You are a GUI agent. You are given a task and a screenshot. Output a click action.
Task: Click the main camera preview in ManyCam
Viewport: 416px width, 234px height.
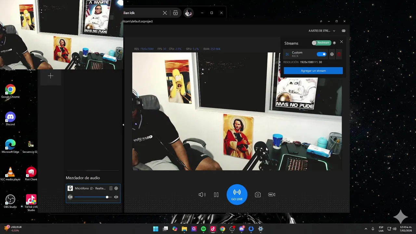tap(237, 111)
